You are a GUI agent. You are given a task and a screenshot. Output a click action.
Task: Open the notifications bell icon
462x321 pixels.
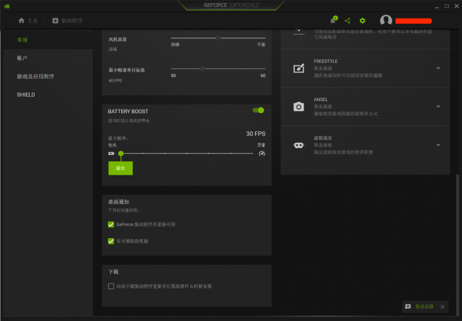click(x=333, y=20)
